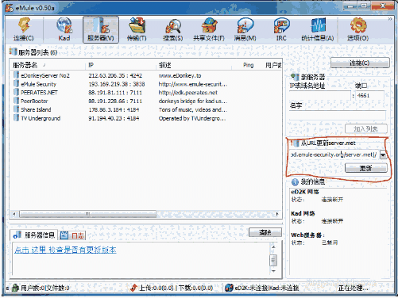Select IP 193.169.219.38 : 3838
This screenshot has width=398, height=298.
pos(117,84)
